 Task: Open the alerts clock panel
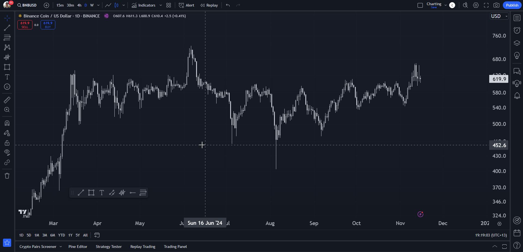pos(517,30)
